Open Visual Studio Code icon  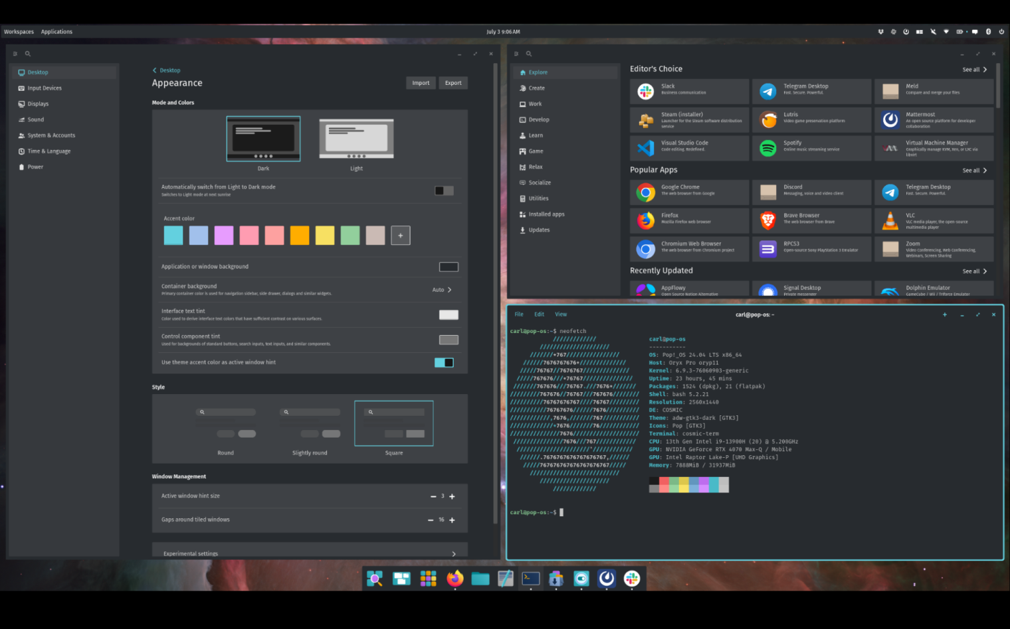coord(645,148)
